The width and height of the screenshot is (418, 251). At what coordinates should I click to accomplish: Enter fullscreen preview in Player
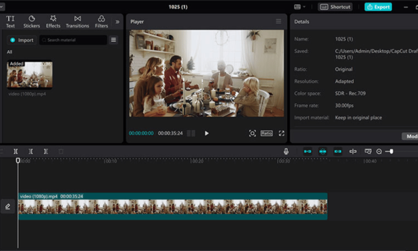pos(281,133)
